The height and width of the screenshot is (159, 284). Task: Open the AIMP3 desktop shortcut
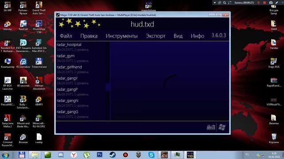coord(39,101)
